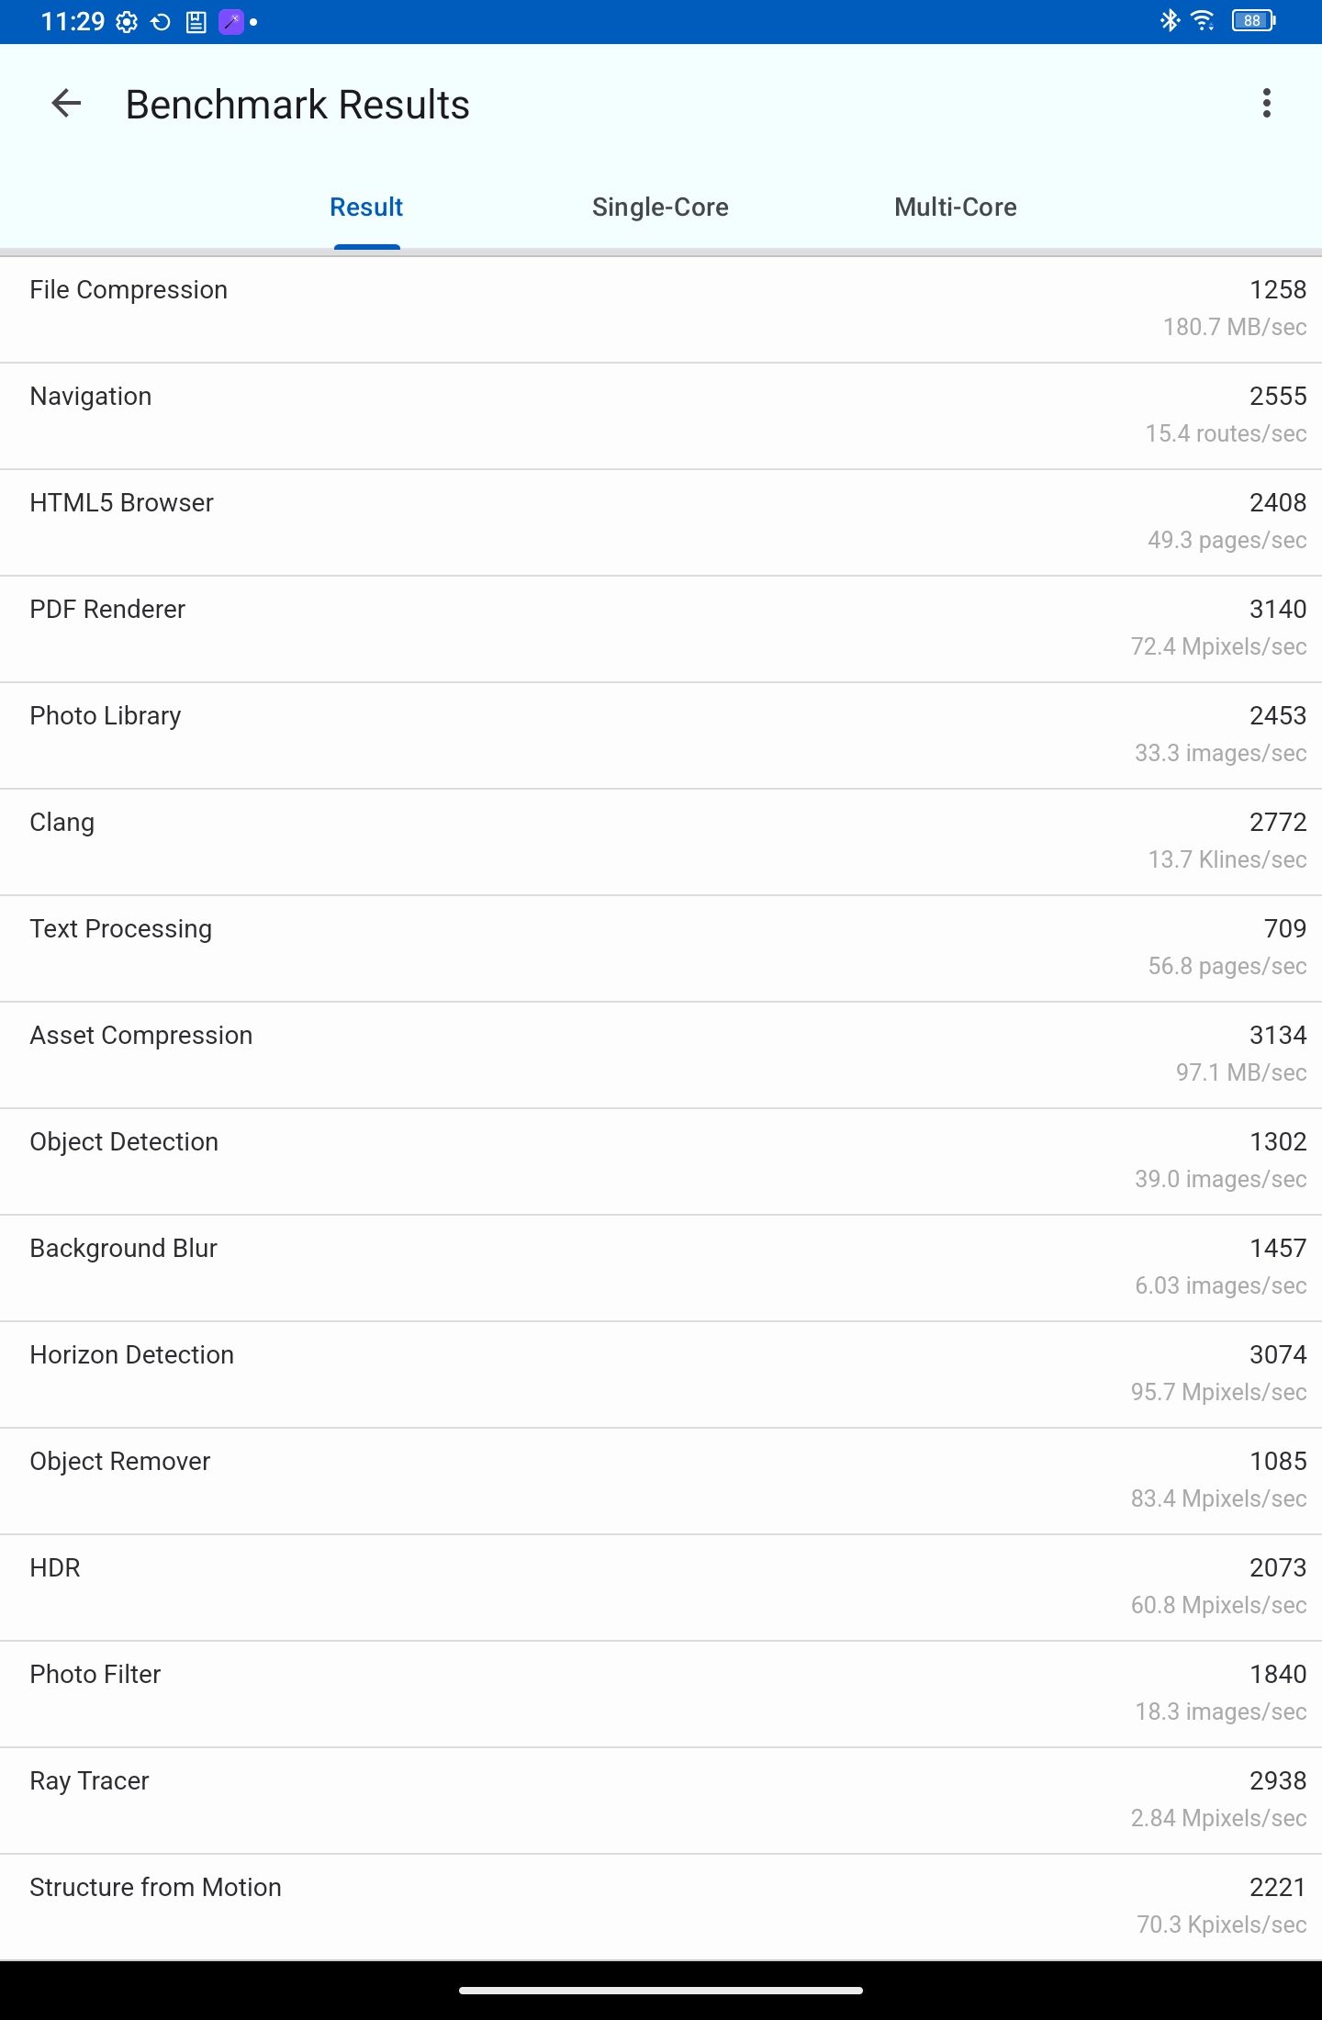The width and height of the screenshot is (1322, 2020).
Task: Select the Horizon Detection entry
Action: (661, 1375)
